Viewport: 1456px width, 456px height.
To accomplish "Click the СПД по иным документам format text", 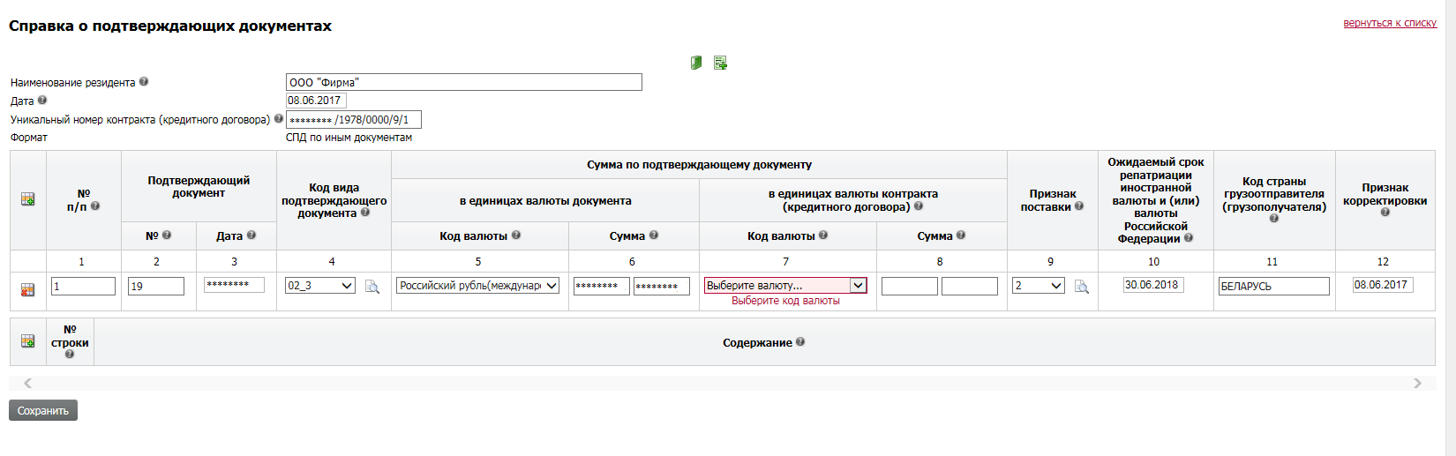I will point(349,138).
